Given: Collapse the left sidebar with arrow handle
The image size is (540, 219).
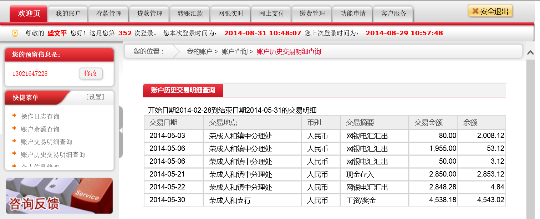Looking at the screenshot, I should (121, 131).
